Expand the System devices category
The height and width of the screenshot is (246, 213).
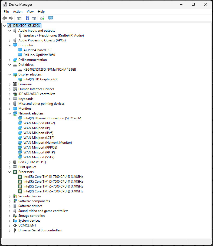pyautogui.click(x=9, y=221)
